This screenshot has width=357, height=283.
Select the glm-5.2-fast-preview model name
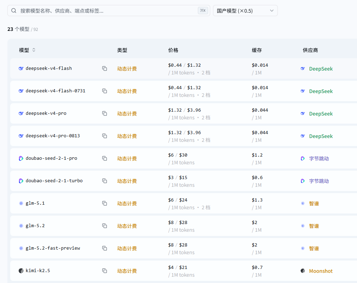[x=52, y=248]
